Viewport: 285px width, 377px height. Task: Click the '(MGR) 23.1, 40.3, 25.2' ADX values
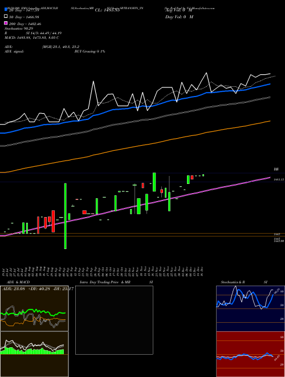[x=60, y=47]
